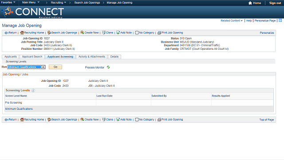Screen dimensions: 284x160
Task: Click the Recruiting Home house icon in top toolbar
Action: point(22,32)
